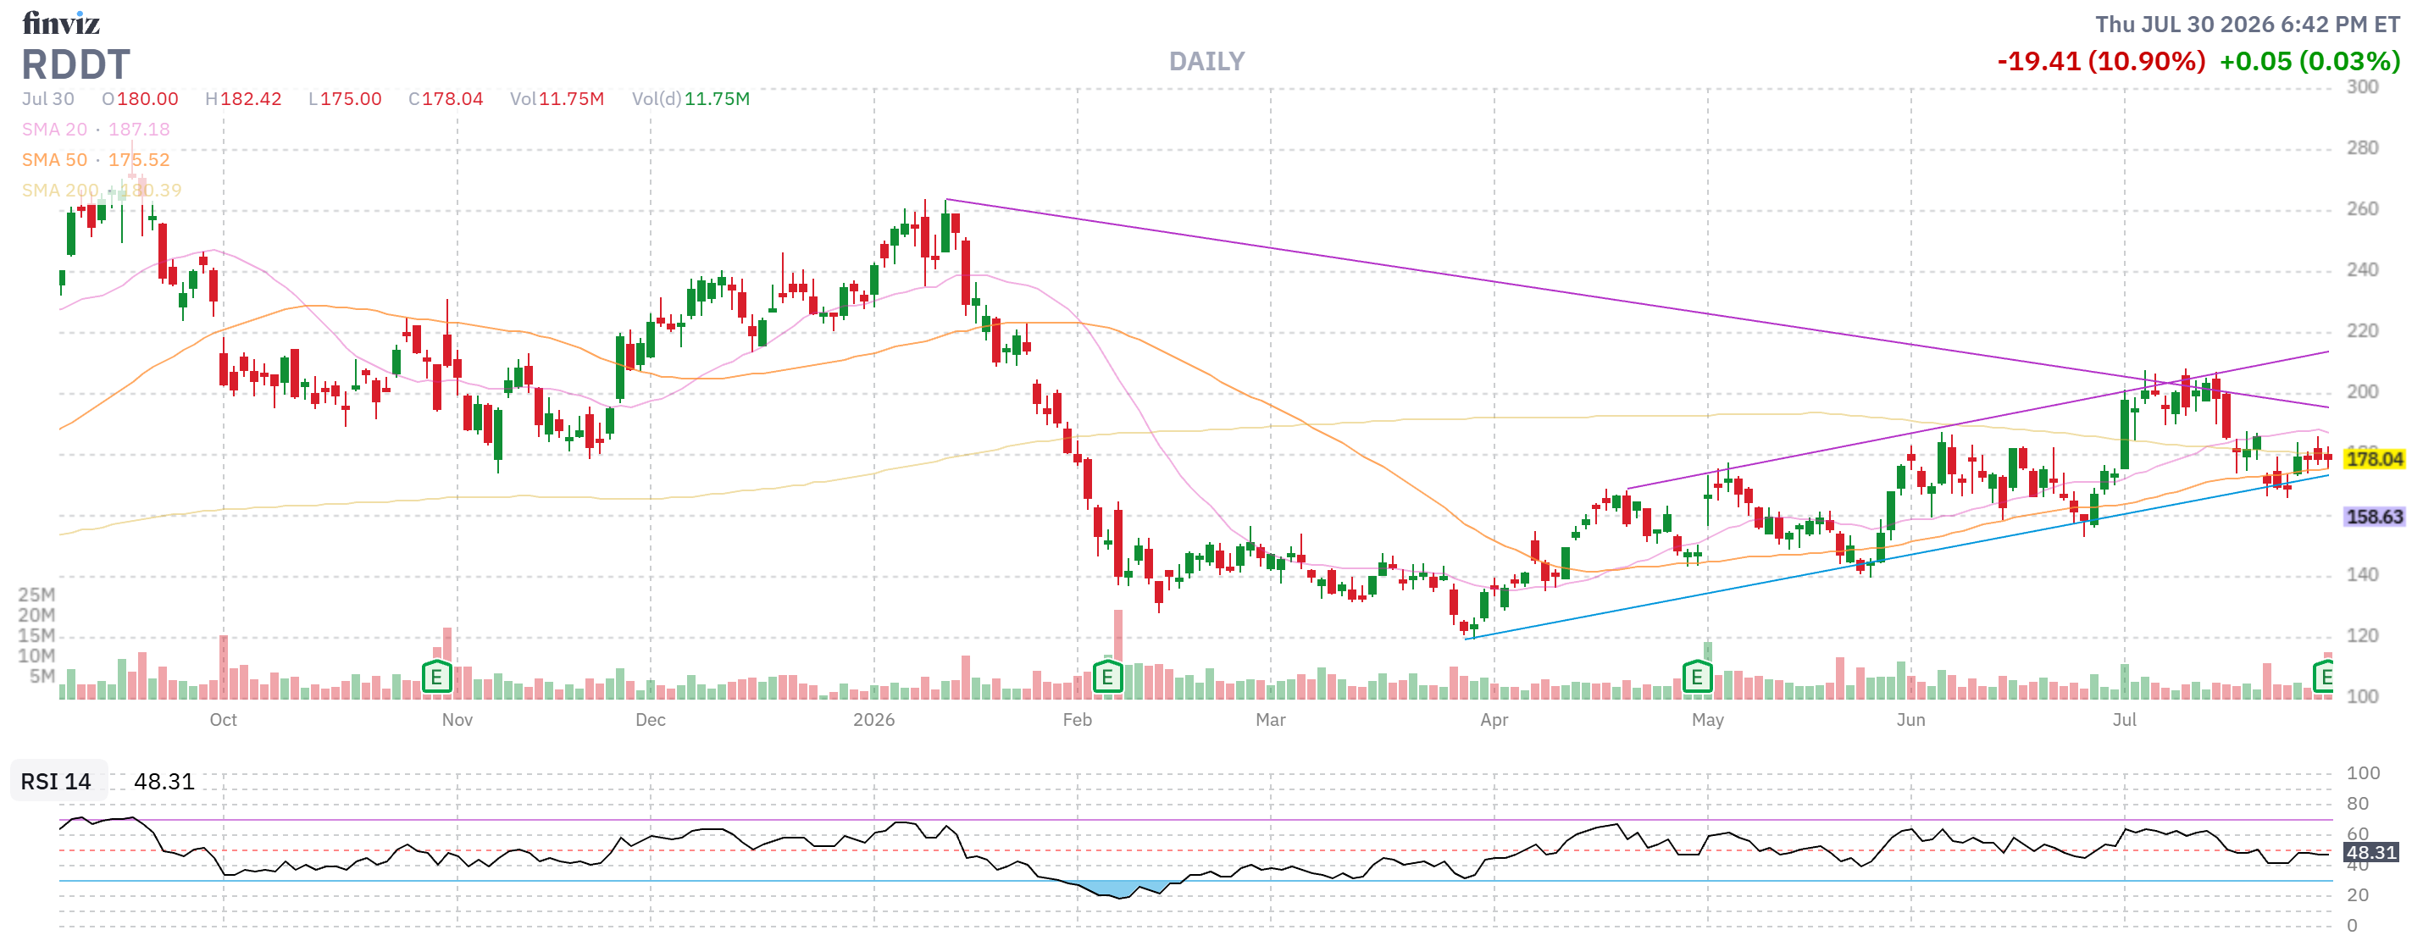The height and width of the screenshot is (952, 2423).
Task: Click the SMA 50 legend label
Action: tap(54, 160)
